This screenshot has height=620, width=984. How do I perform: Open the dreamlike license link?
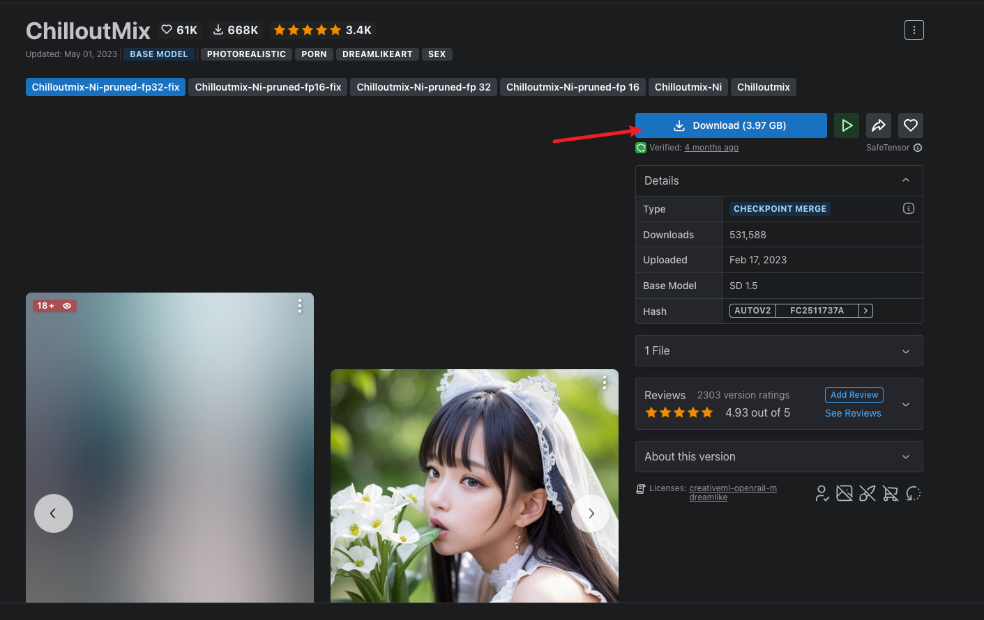(x=709, y=497)
